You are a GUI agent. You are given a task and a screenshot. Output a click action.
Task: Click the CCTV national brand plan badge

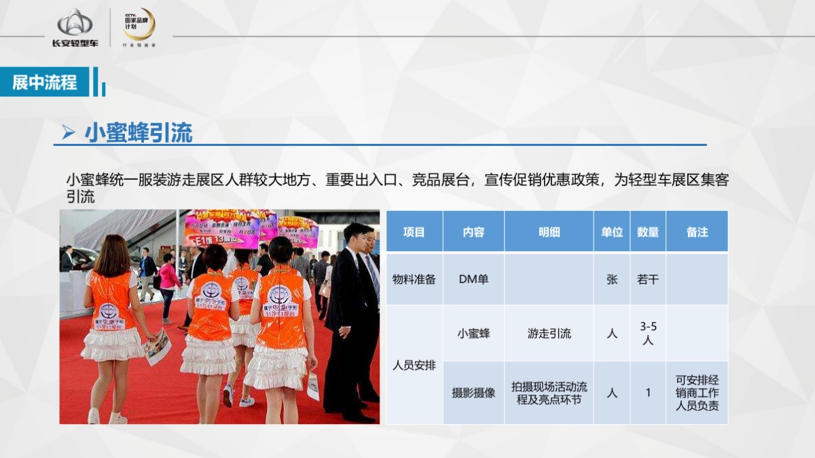point(138,27)
